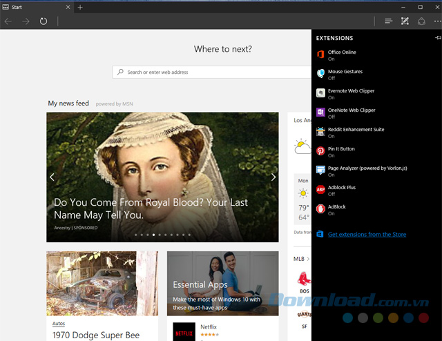Click the search or enter web address box
This screenshot has height=341, width=442.
pyautogui.click(x=214, y=72)
